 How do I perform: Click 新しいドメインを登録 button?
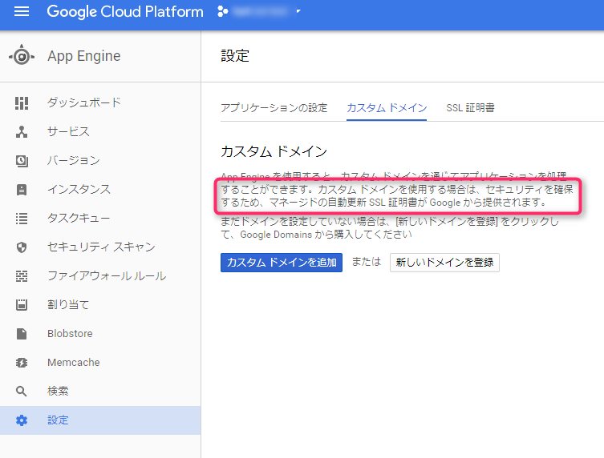[444, 263]
